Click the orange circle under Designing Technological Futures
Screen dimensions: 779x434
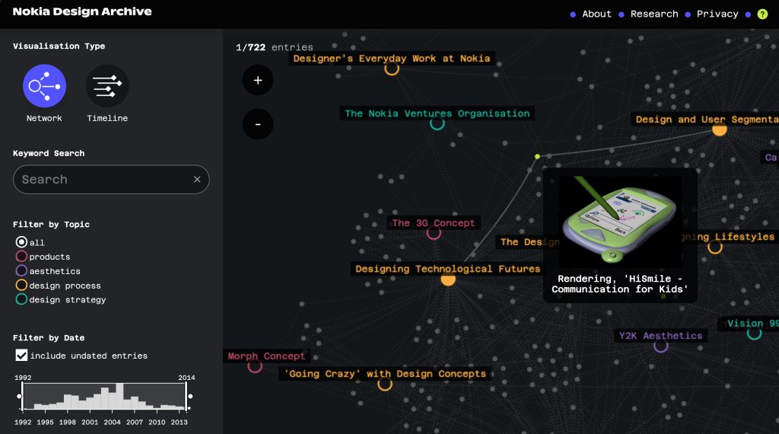(x=448, y=279)
